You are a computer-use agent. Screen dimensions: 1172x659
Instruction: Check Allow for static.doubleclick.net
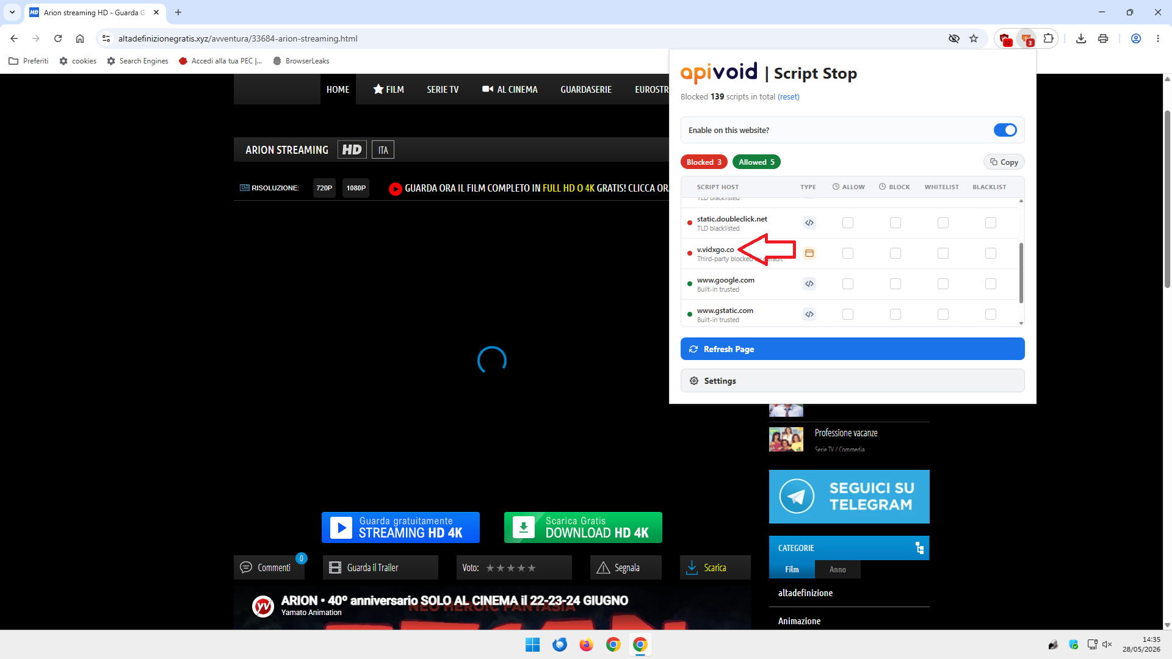tap(848, 223)
